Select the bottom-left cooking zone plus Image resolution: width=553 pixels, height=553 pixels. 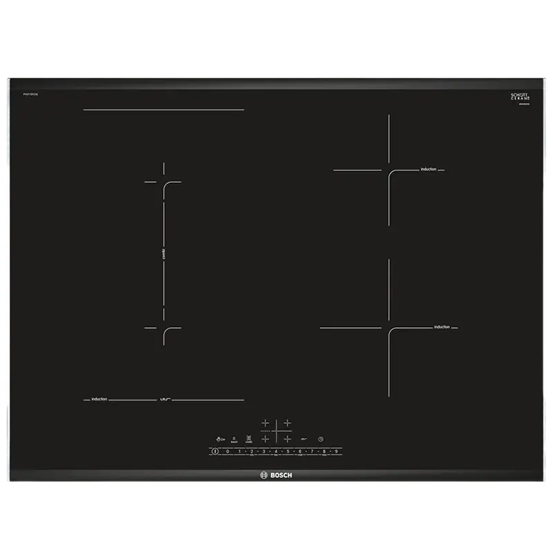click(265, 438)
